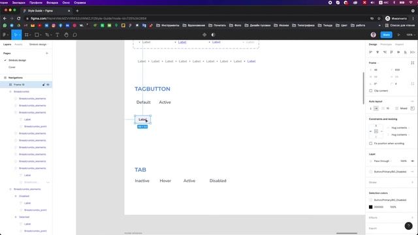Image resolution: width=418 pixels, height=235 pixels.
Task: Open the distribute spacing dropdown
Action: click(412, 52)
